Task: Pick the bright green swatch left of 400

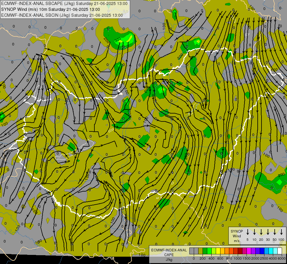Action: click(x=209, y=251)
